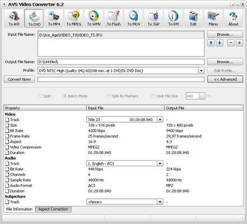Browse for an input file
The height and width of the screenshot is (224, 247).
click(x=225, y=35)
